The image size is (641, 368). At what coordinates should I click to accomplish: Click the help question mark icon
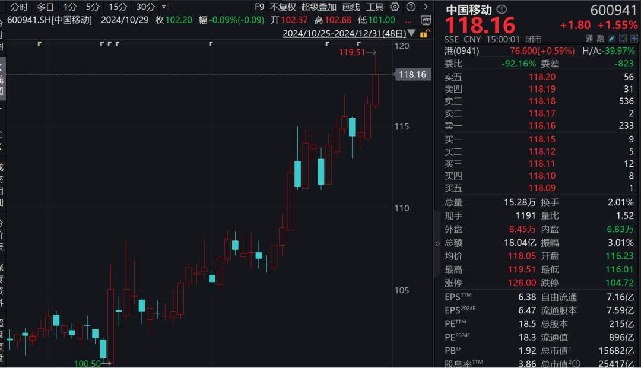(411, 7)
